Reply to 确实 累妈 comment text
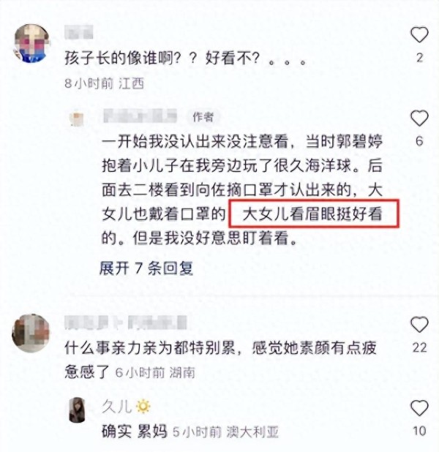Viewport: 439px width, 452px height. pyautogui.click(x=135, y=432)
